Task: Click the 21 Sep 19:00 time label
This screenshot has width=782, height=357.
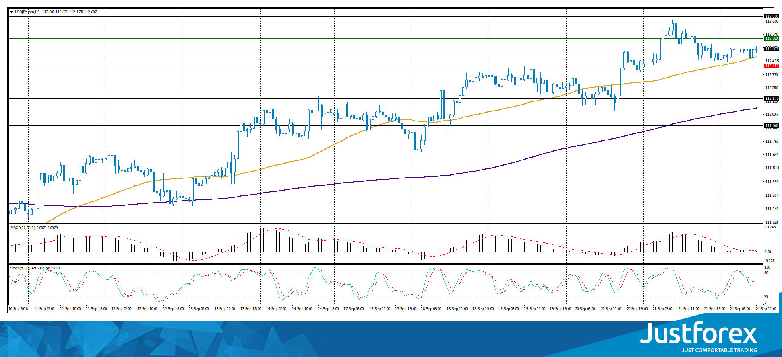Action: coord(715,309)
